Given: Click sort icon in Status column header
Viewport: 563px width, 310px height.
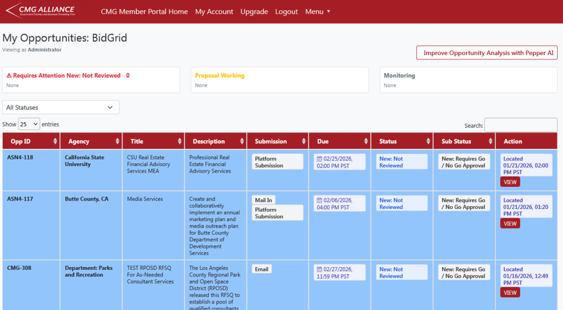Looking at the screenshot, I should [x=428, y=141].
